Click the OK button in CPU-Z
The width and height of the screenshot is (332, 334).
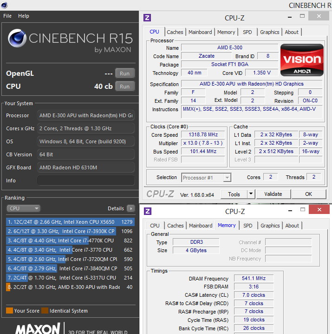click(x=309, y=194)
